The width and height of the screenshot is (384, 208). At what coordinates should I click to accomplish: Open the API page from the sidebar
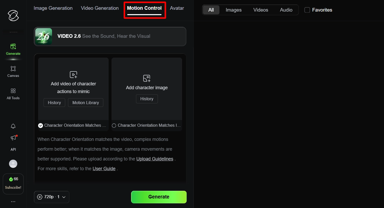[13, 149]
